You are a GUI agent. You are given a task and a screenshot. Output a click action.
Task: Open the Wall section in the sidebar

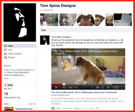[20, 46]
